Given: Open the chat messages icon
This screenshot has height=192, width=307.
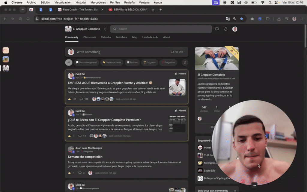Looking at the screenshot, I should tap(217, 29).
